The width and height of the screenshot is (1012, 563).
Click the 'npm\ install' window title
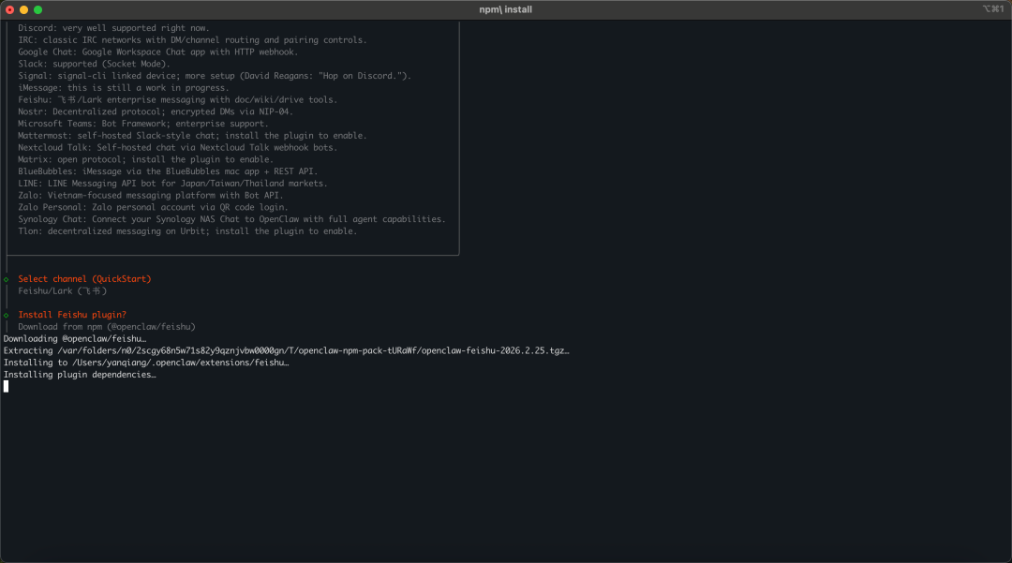(505, 9)
